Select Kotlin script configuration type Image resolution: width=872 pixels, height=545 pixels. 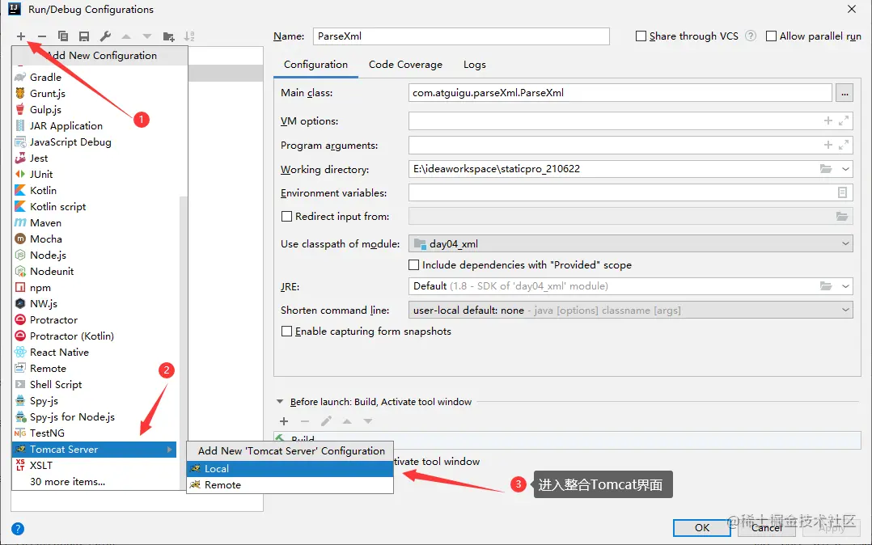94,206
